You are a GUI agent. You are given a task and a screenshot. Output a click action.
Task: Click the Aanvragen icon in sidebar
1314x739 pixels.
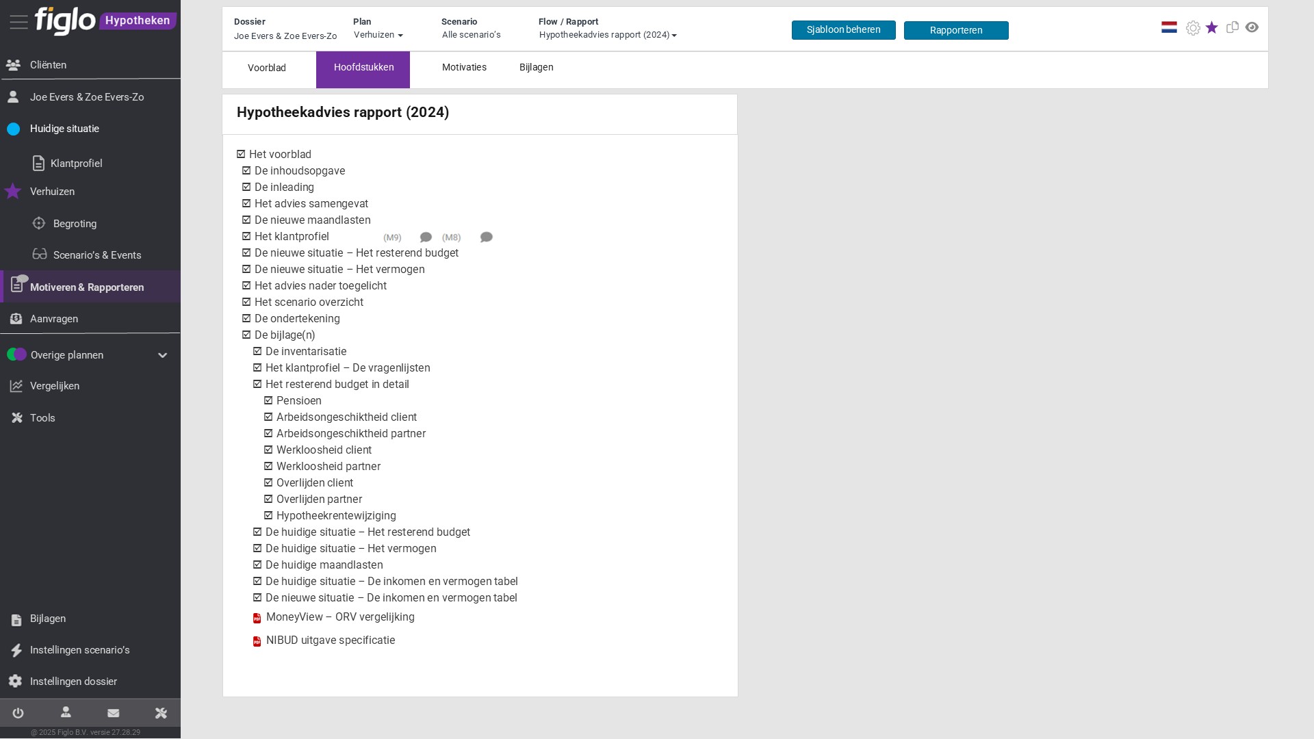coord(16,319)
